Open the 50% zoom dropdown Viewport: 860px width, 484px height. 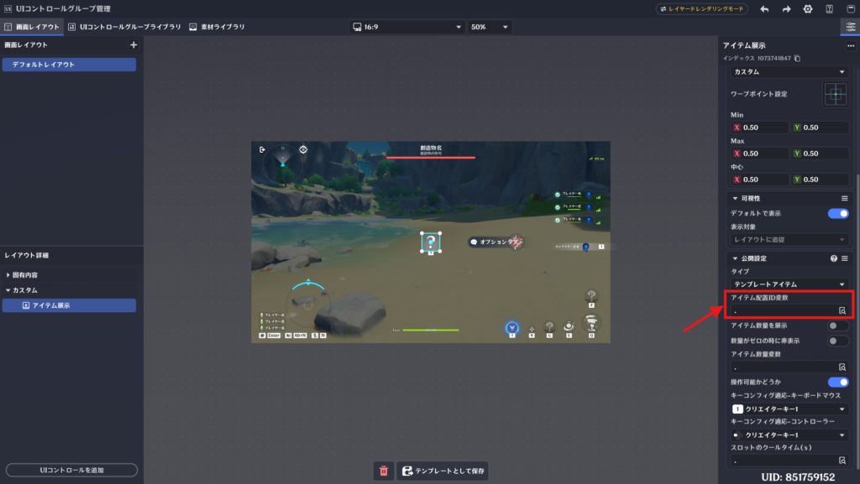490,27
